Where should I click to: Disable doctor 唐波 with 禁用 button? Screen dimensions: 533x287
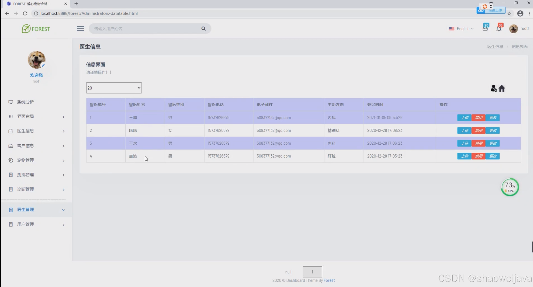pyautogui.click(x=478, y=156)
